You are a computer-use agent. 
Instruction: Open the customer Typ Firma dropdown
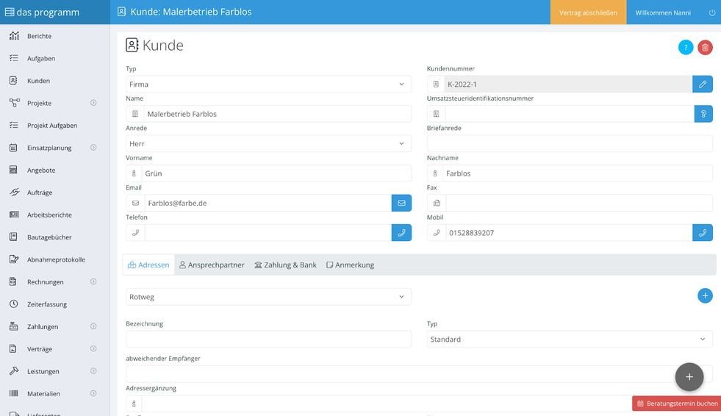pos(268,84)
